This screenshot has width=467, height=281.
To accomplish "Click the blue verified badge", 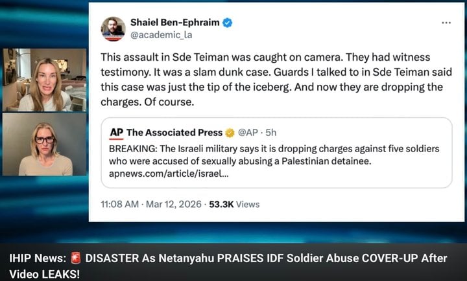I will click(x=228, y=23).
